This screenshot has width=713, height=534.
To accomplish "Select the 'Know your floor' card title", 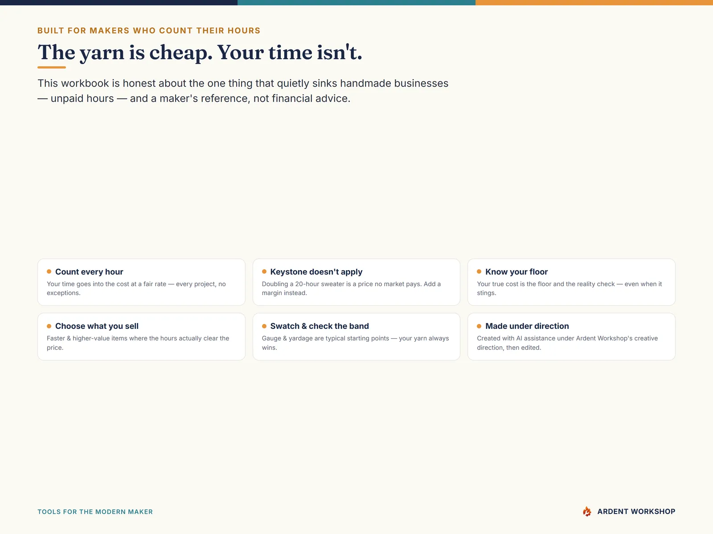I will coord(516,272).
